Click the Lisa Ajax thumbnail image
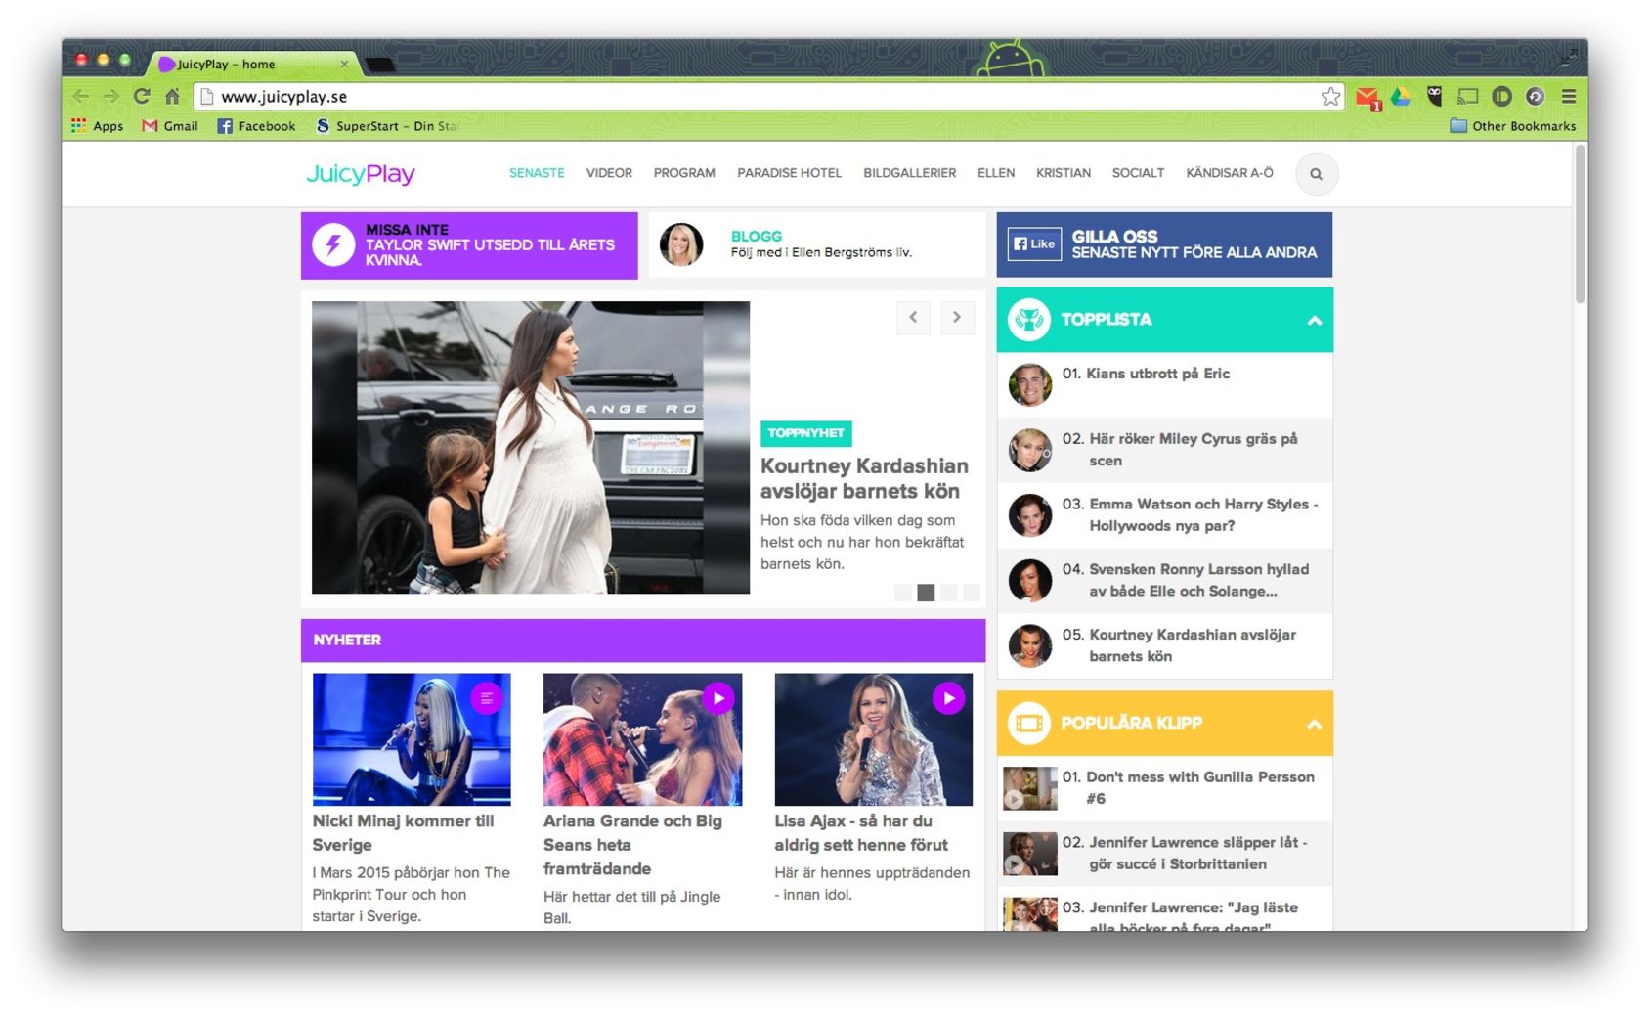Image resolution: width=1650 pixels, height=1017 pixels. click(873, 739)
